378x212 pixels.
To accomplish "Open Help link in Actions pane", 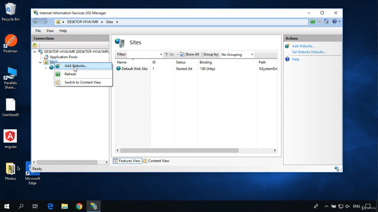I will tap(296, 59).
